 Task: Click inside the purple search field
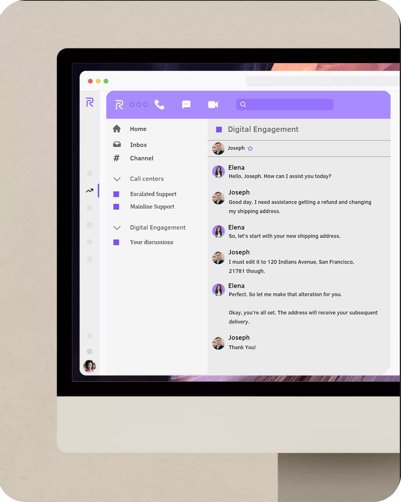tap(289, 105)
